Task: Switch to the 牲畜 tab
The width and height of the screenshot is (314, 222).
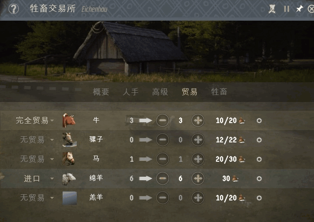Action: tap(219, 92)
